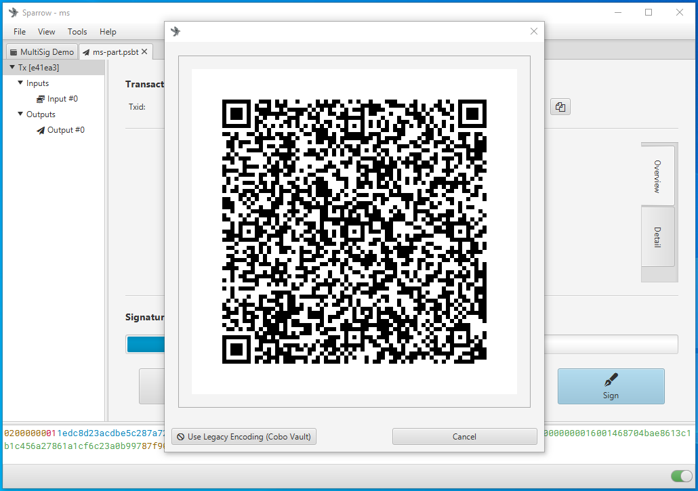The image size is (698, 491).
Task: Switch to the Detail side tab
Action: click(657, 236)
